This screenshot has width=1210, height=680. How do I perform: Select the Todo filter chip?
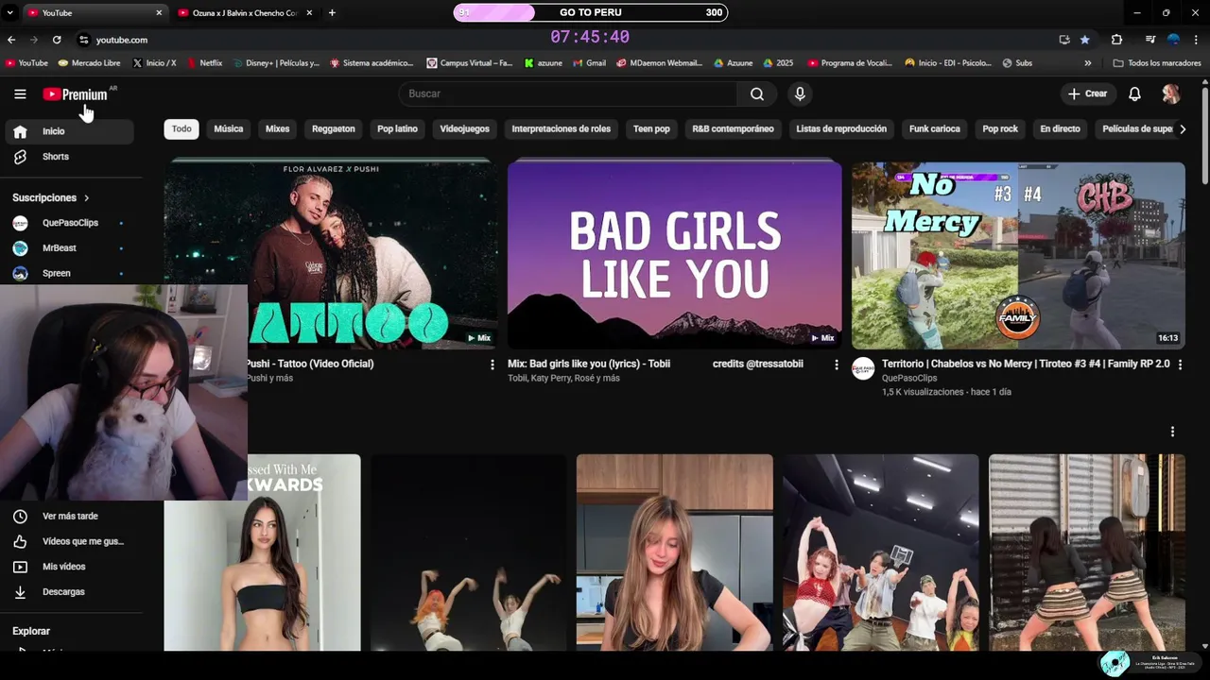[181, 128]
